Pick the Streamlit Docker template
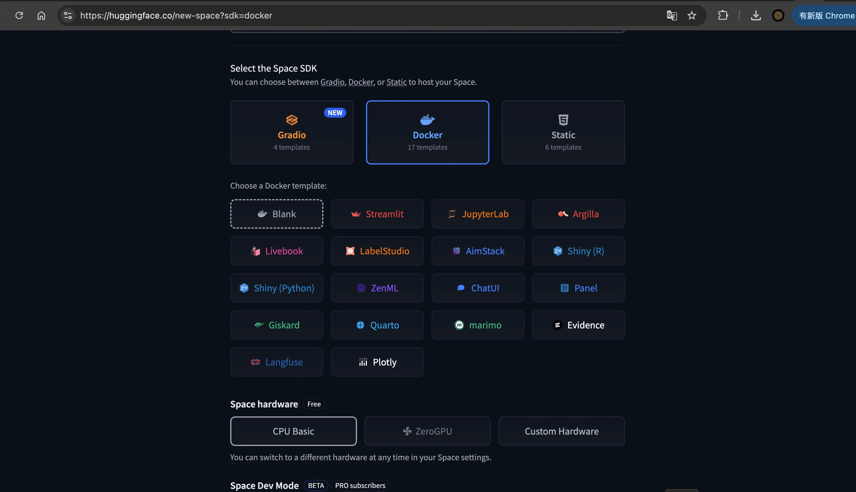This screenshot has width=856, height=492. 377,214
